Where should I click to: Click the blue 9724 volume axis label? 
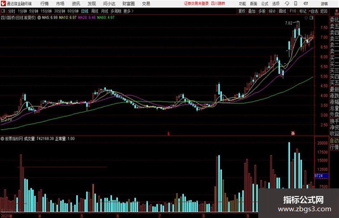point(321,176)
